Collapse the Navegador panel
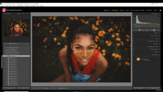 4,14
